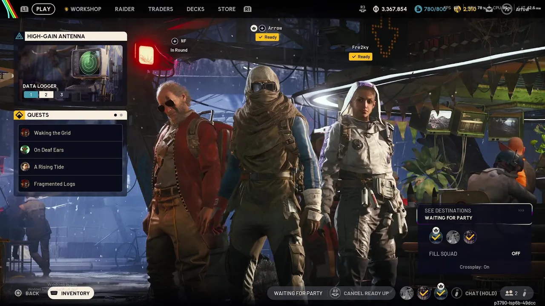Expand destinations with triple-arrow chevrons
This screenshot has height=306, width=545.
coord(521,210)
